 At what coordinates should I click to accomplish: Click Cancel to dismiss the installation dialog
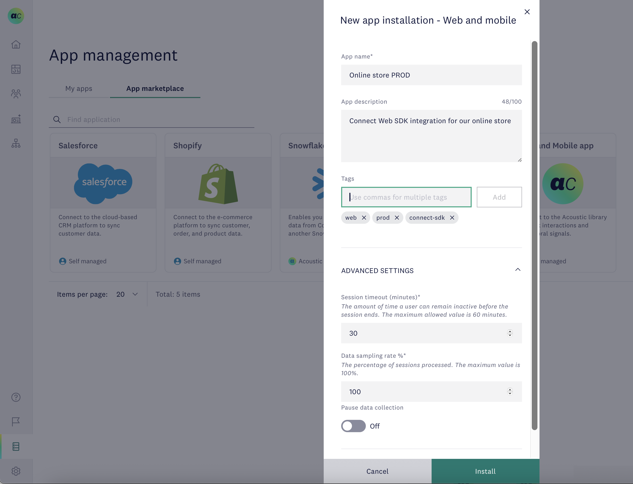click(x=377, y=471)
